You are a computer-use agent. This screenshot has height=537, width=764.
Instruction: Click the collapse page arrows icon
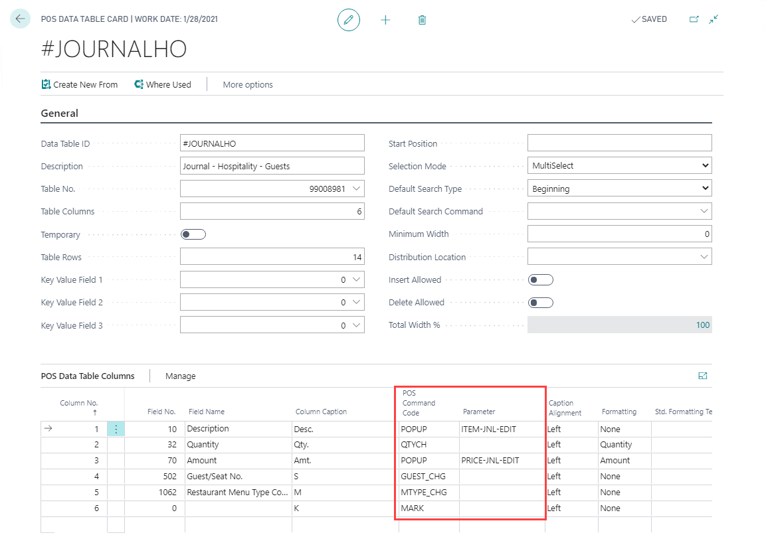(x=714, y=19)
